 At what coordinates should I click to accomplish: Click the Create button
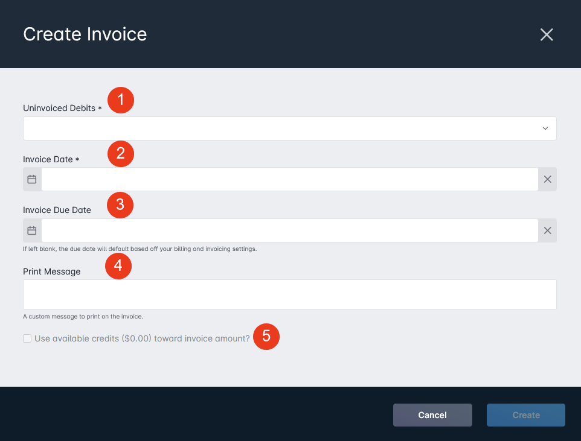[526, 415]
